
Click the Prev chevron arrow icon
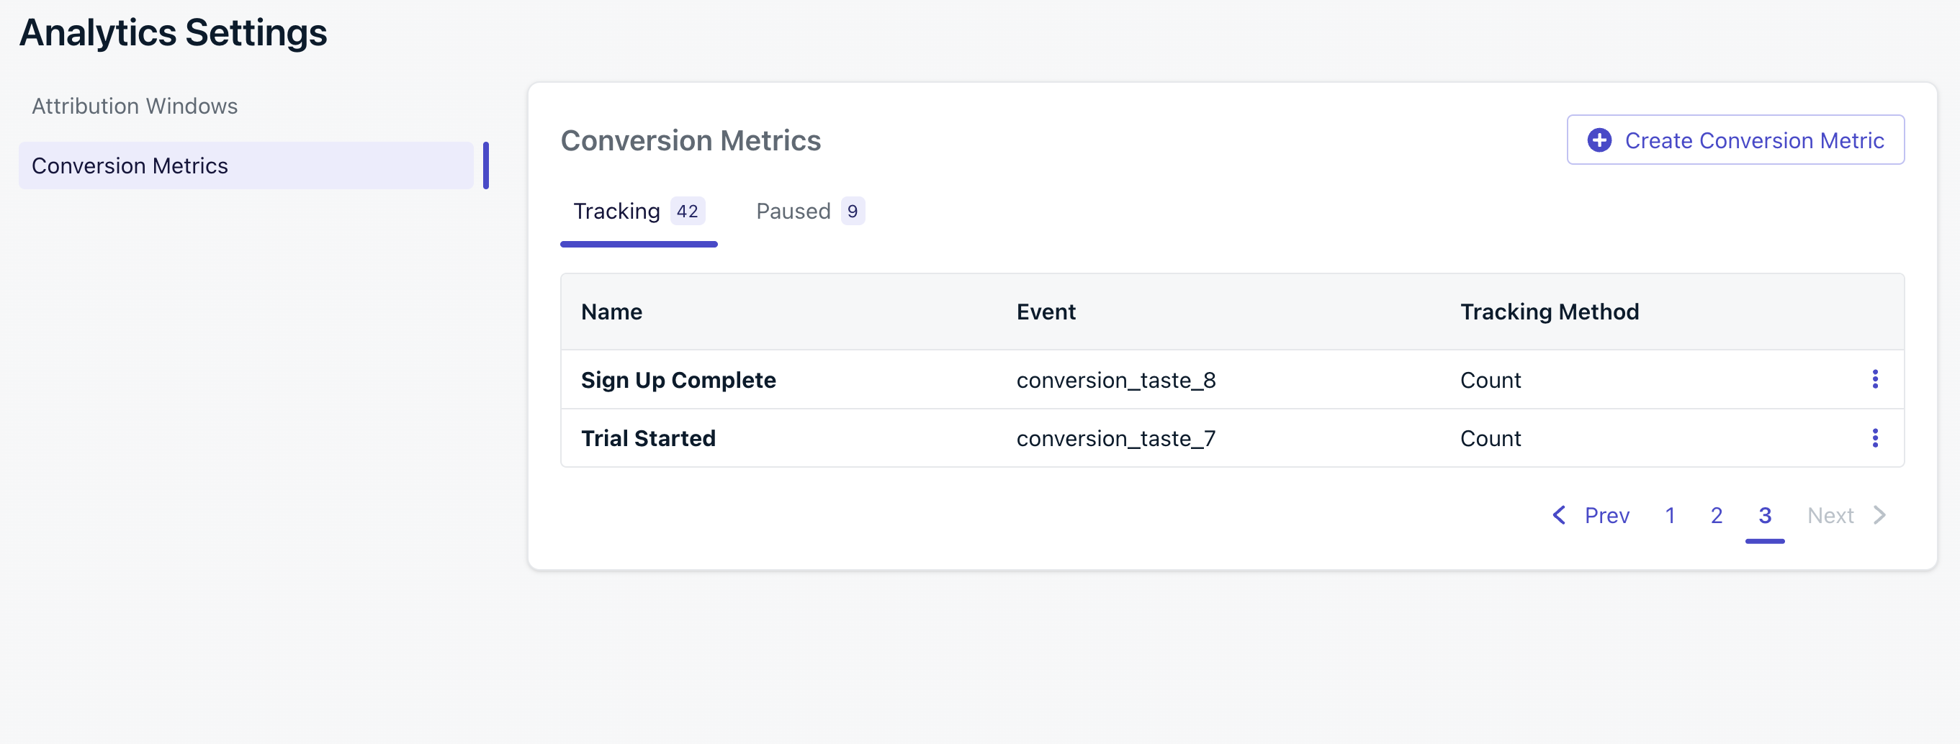tap(1558, 515)
